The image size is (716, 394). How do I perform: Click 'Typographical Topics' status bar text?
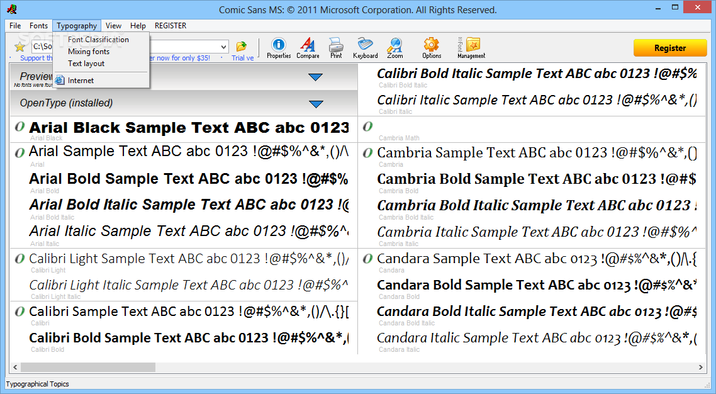[38, 384]
